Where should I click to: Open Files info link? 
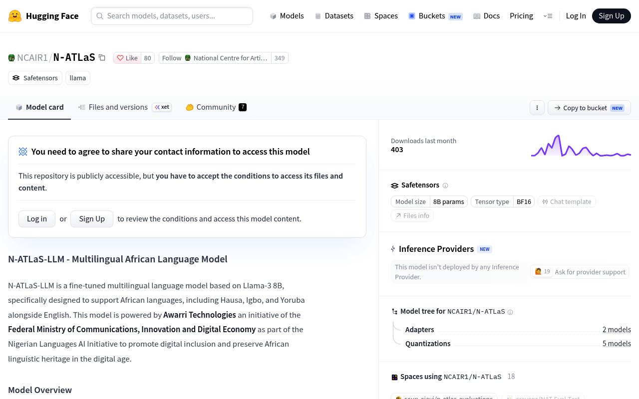coord(412,215)
